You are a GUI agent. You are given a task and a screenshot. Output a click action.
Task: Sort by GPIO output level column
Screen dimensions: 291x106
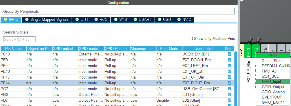65,49
